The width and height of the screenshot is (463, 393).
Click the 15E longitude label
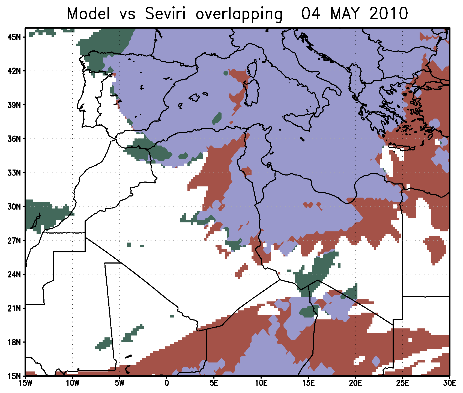click(x=308, y=383)
